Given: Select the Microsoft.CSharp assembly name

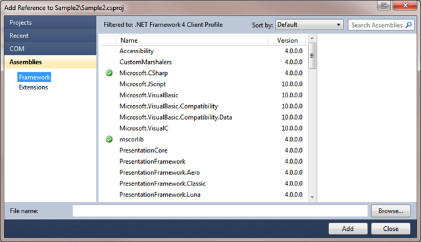Looking at the screenshot, I should point(143,73).
